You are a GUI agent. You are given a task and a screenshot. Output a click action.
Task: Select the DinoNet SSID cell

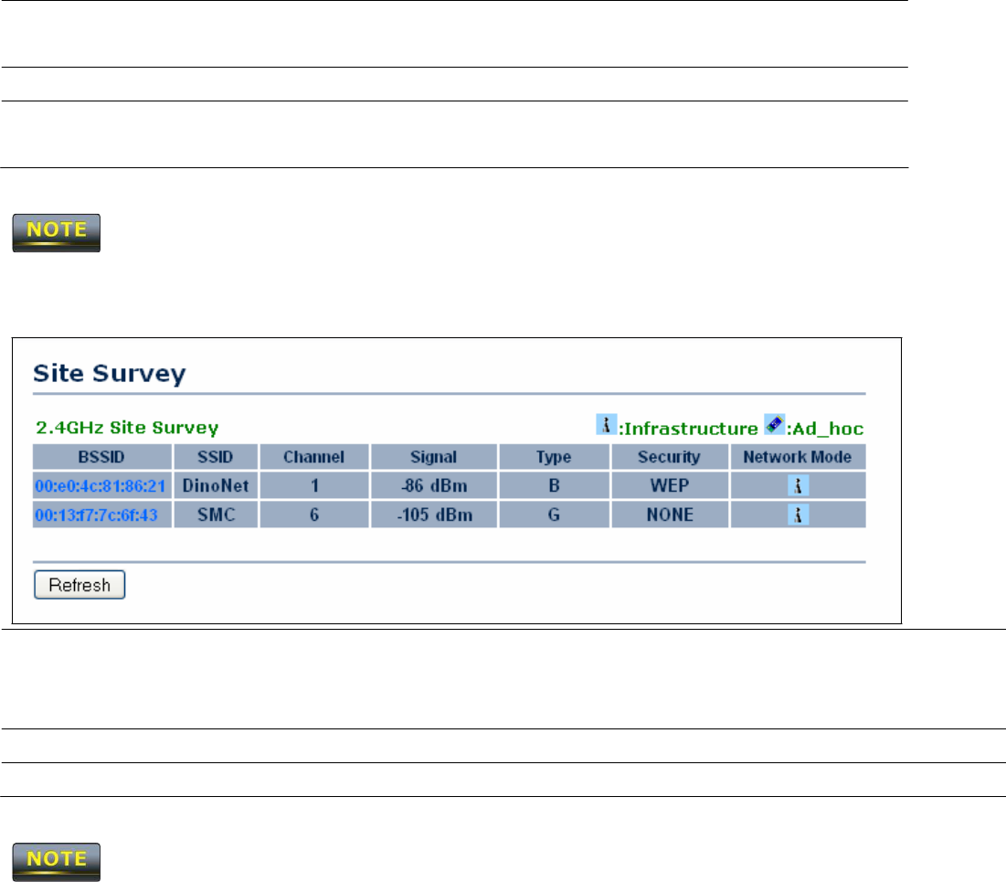(x=216, y=486)
